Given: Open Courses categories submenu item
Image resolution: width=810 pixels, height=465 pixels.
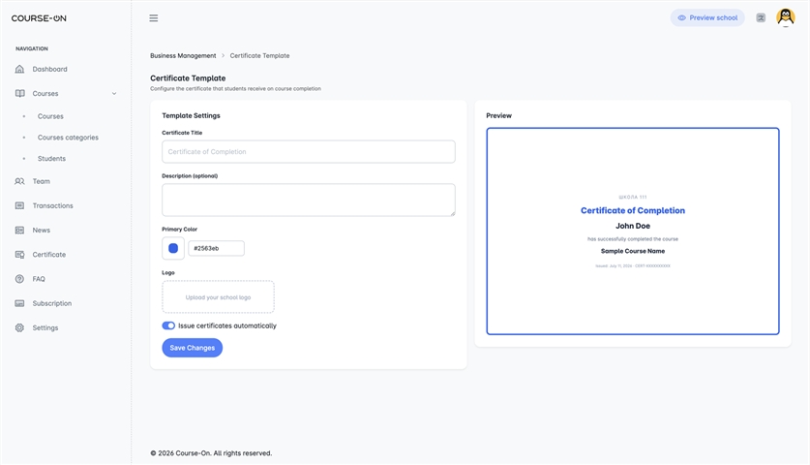Looking at the screenshot, I should [x=68, y=138].
